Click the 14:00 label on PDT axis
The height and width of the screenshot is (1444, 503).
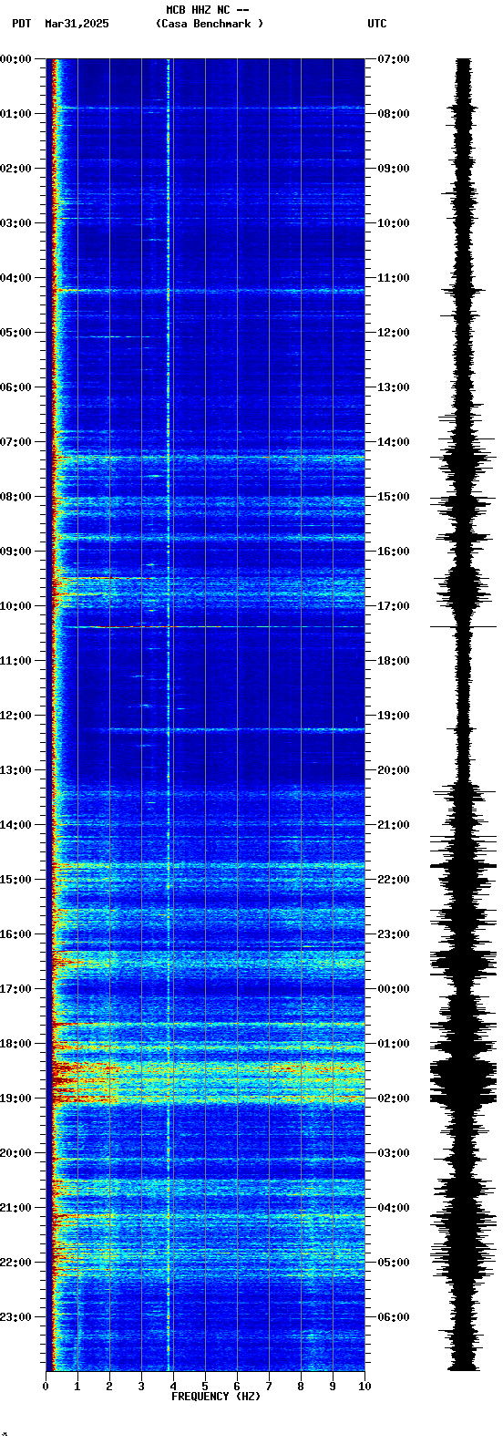pyautogui.click(x=15, y=825)
